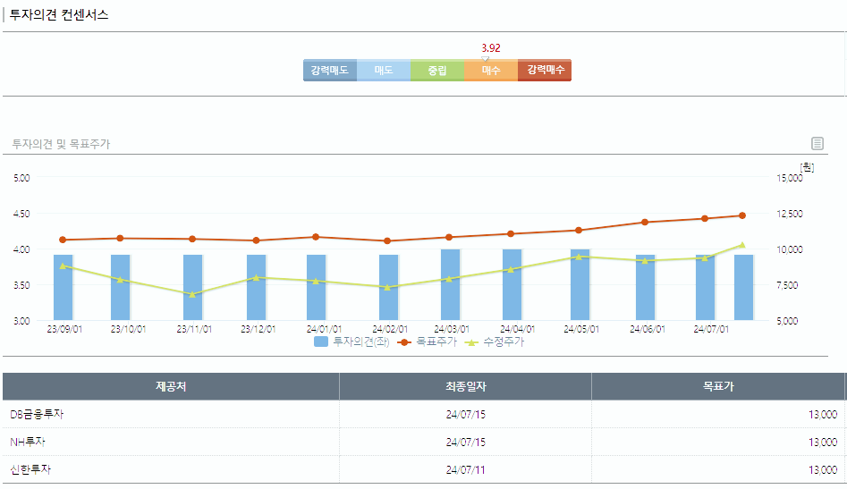Click the 24/07/11 date cell
This screenshot has width=847, height=489.
tap(466, 469)
